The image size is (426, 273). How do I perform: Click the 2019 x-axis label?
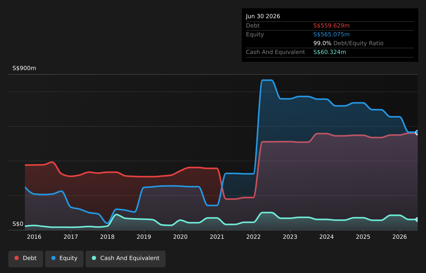(x=144, y=237)
